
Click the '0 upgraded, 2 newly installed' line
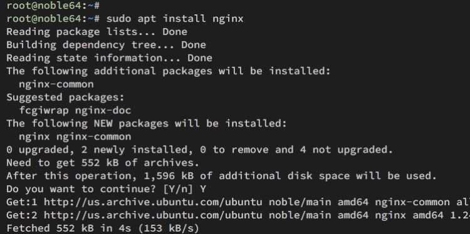coord(200,150)
